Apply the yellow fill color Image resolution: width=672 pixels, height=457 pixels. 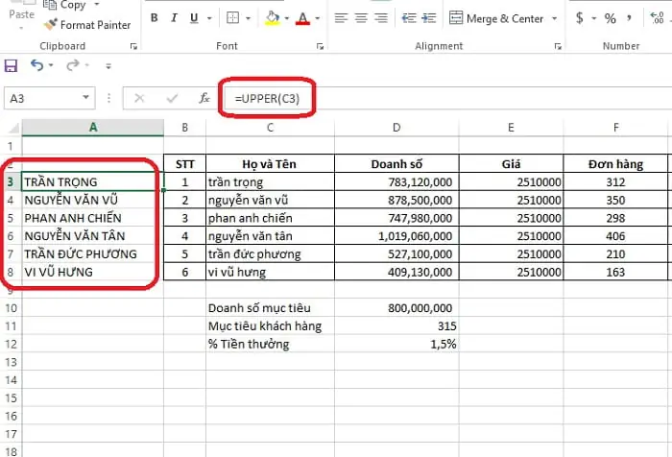272,18
